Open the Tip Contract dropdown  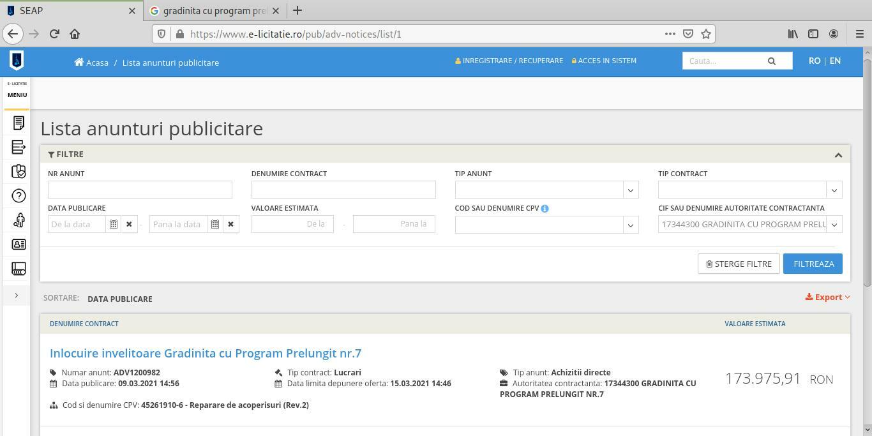coord(834,190)
